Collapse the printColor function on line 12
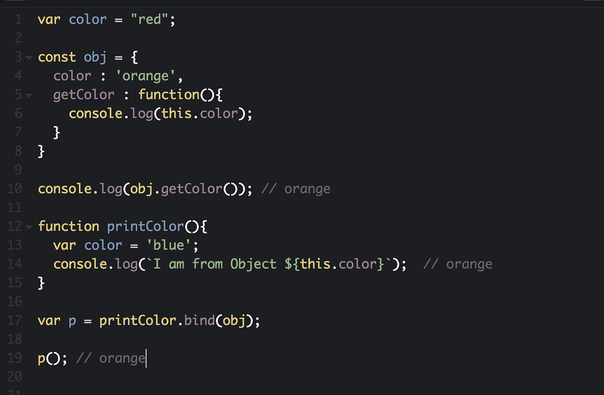Screen dimensions: 604x395 click(x=28, y=226)
